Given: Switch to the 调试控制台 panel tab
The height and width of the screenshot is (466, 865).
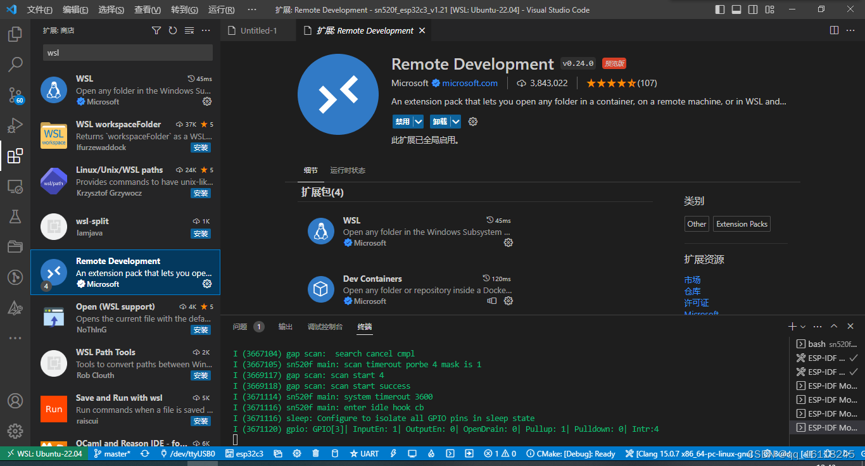Looking at the screenshot, I should 325,327.
